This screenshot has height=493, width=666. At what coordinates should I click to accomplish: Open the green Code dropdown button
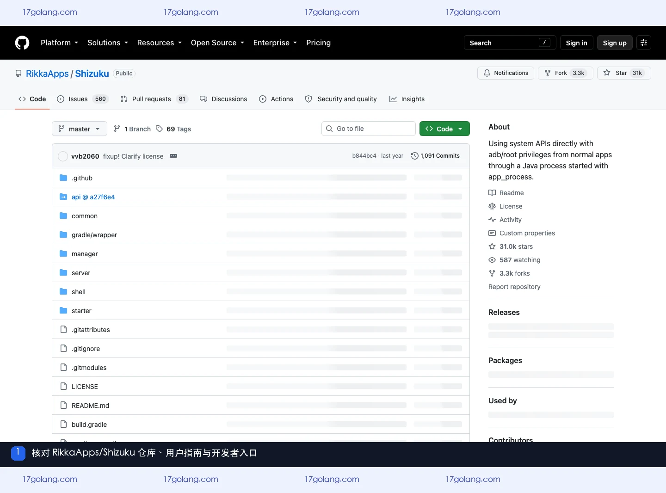[x=444, y=129]
